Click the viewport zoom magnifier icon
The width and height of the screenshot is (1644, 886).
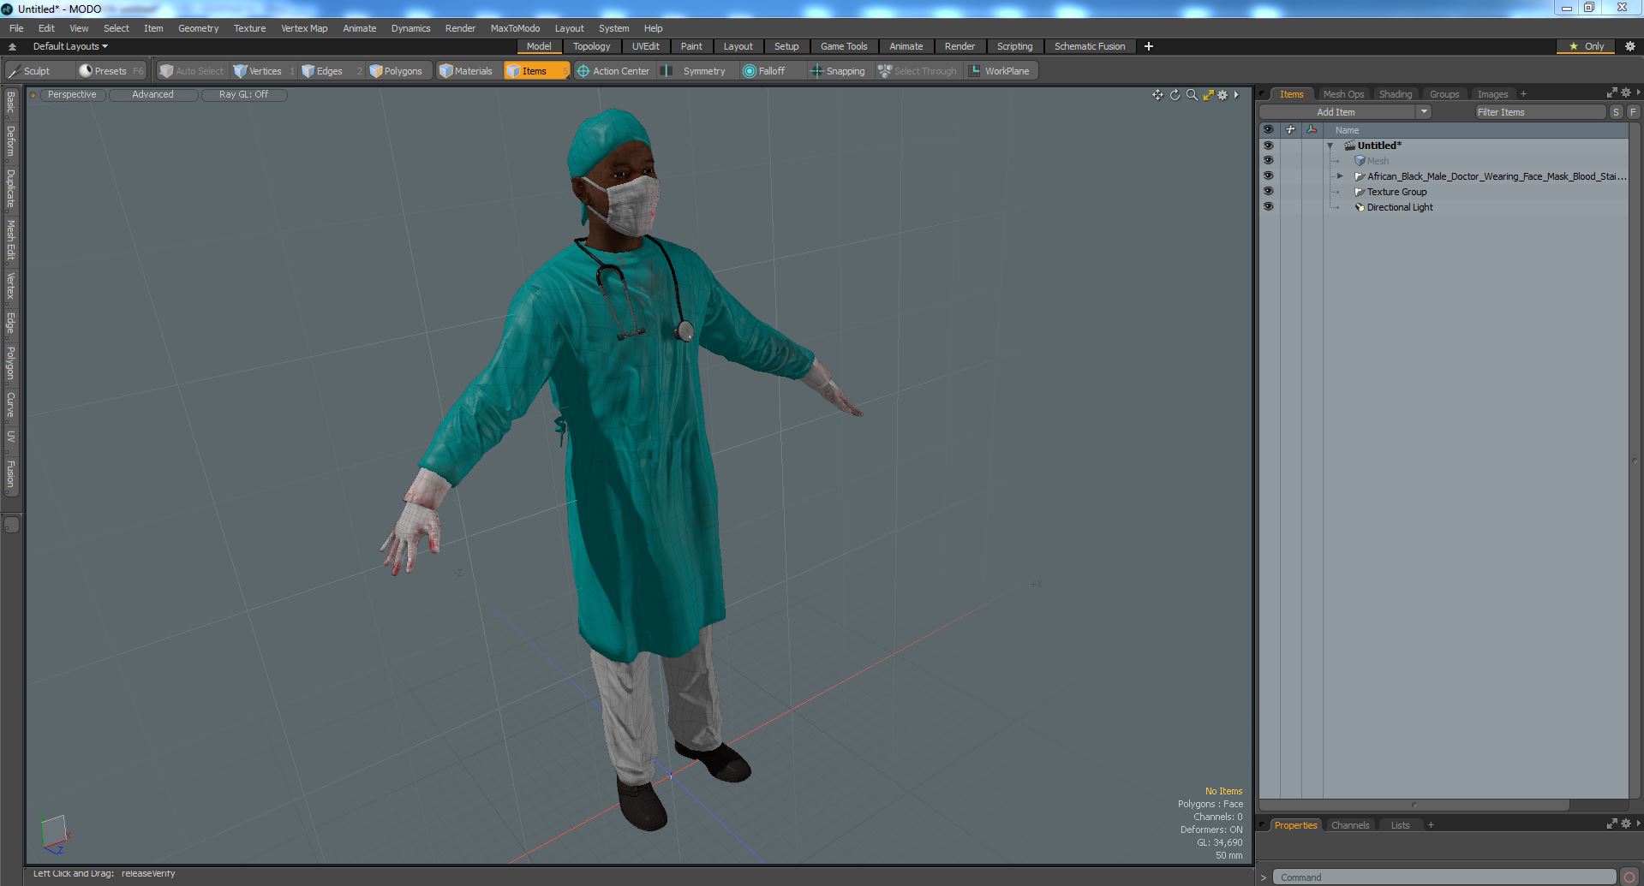[1192, 95]
